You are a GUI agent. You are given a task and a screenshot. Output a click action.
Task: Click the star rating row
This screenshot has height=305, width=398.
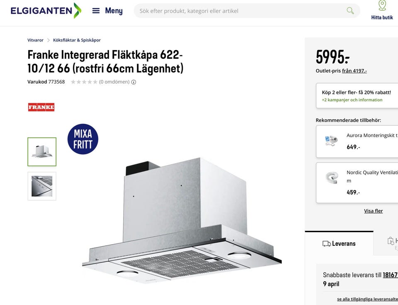point(84,82)
